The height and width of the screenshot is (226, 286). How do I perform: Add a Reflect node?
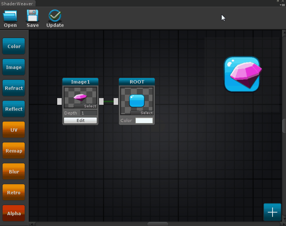click(x=14, y=109)
